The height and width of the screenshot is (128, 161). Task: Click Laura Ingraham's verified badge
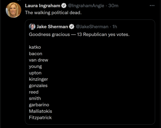click(64, 6)
